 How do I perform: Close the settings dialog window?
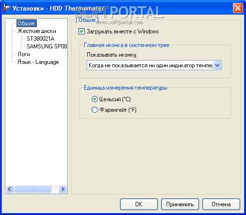pos(238,8)
